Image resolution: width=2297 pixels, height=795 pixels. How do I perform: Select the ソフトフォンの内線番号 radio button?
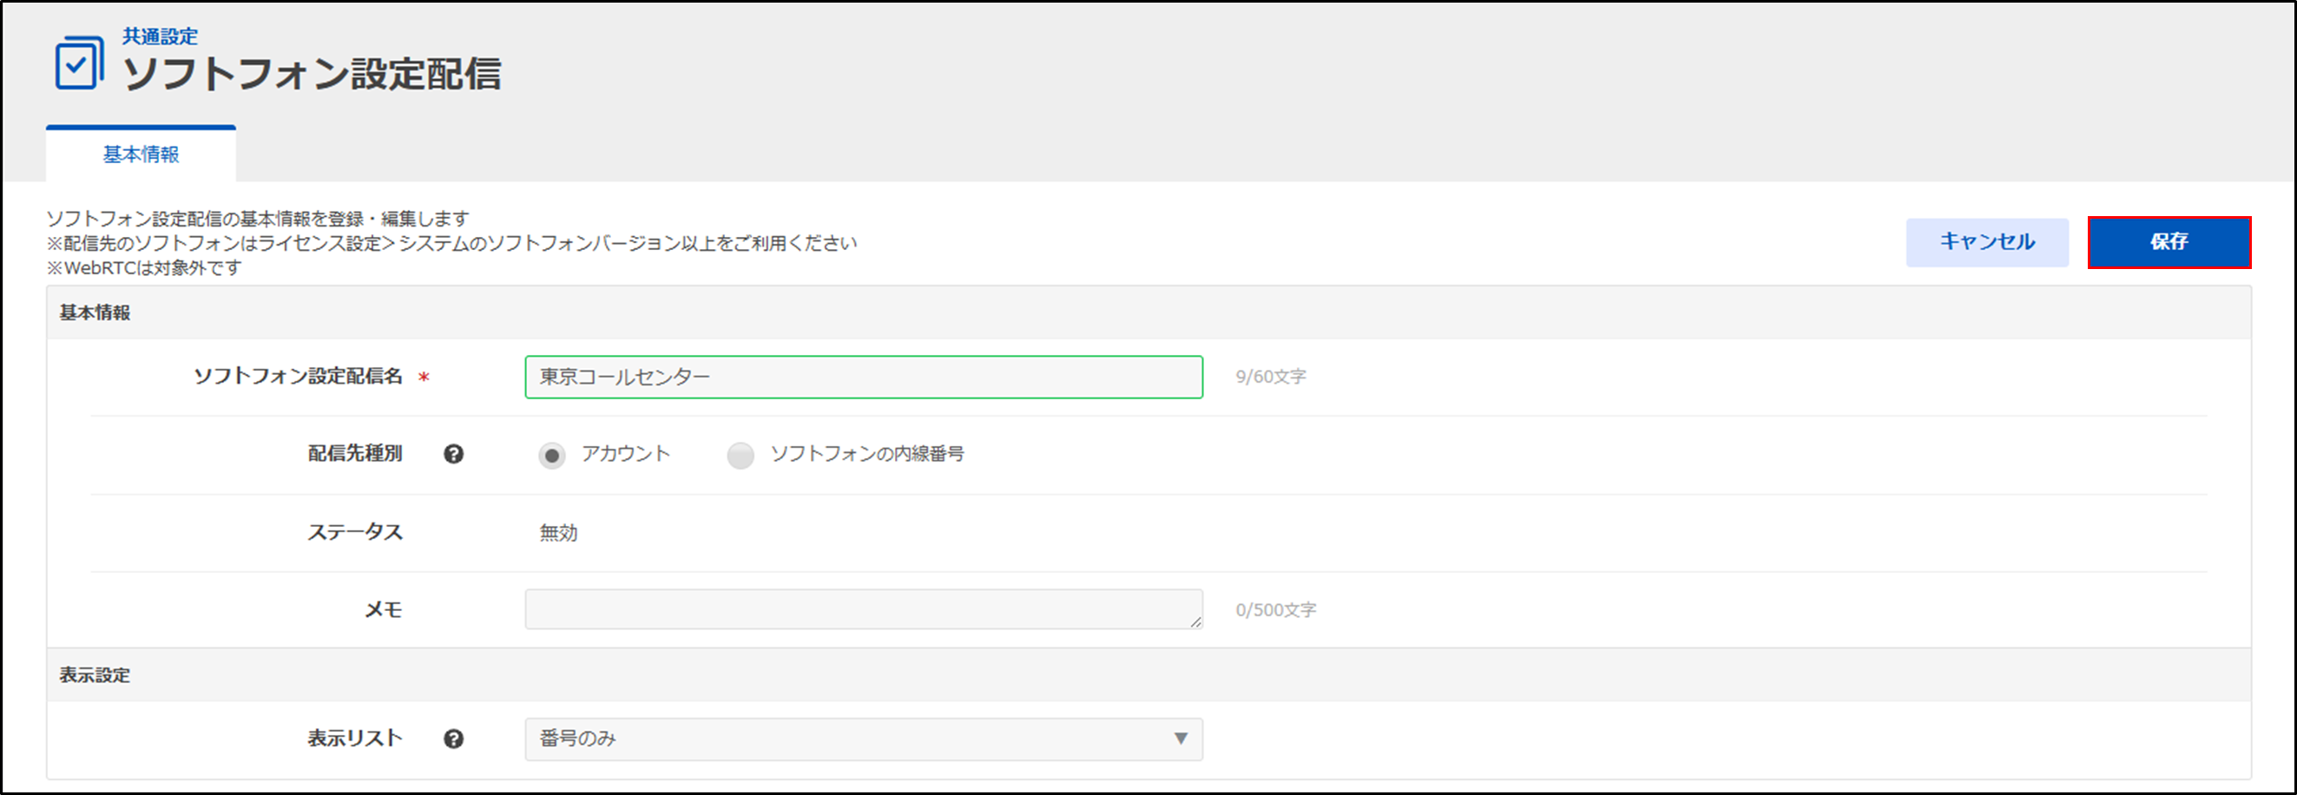[x=740, y=456]
